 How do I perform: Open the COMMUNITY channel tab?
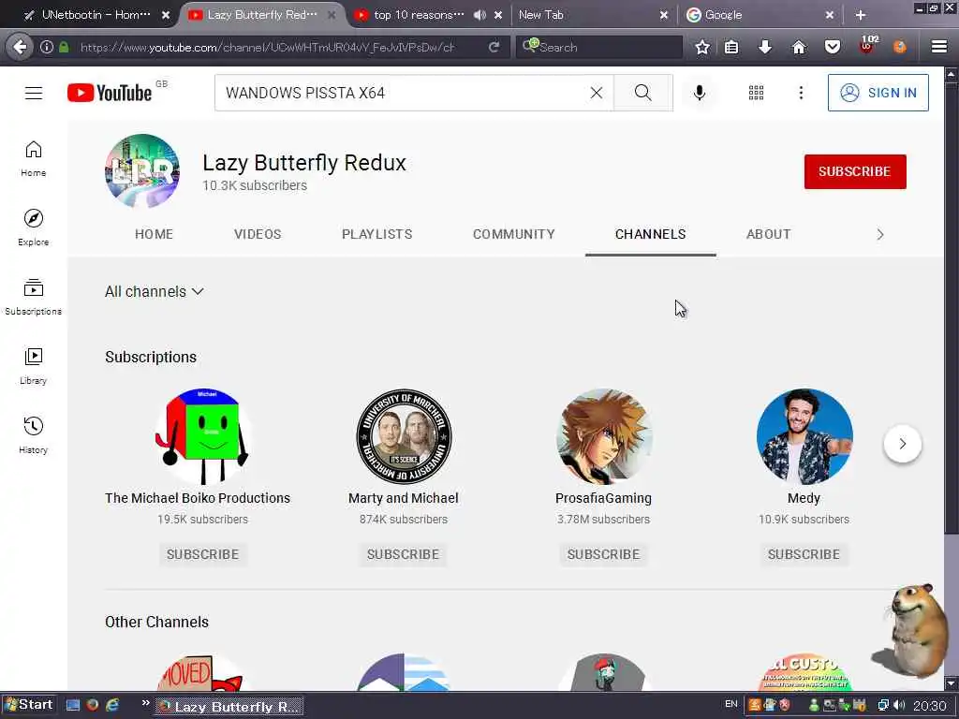pos(514,234)
